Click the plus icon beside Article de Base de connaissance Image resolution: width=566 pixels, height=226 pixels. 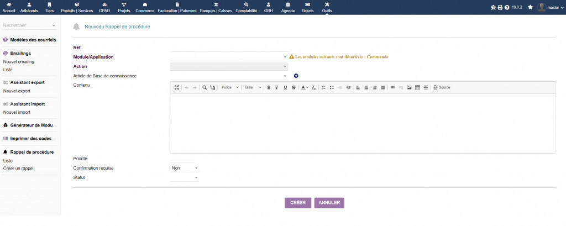pyautogui.click(x=296, y=76)
